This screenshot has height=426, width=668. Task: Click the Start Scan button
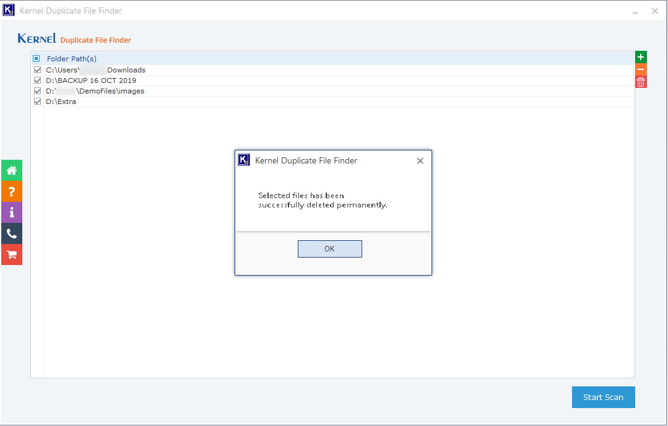pyautogui.click(x=603, y=397)
